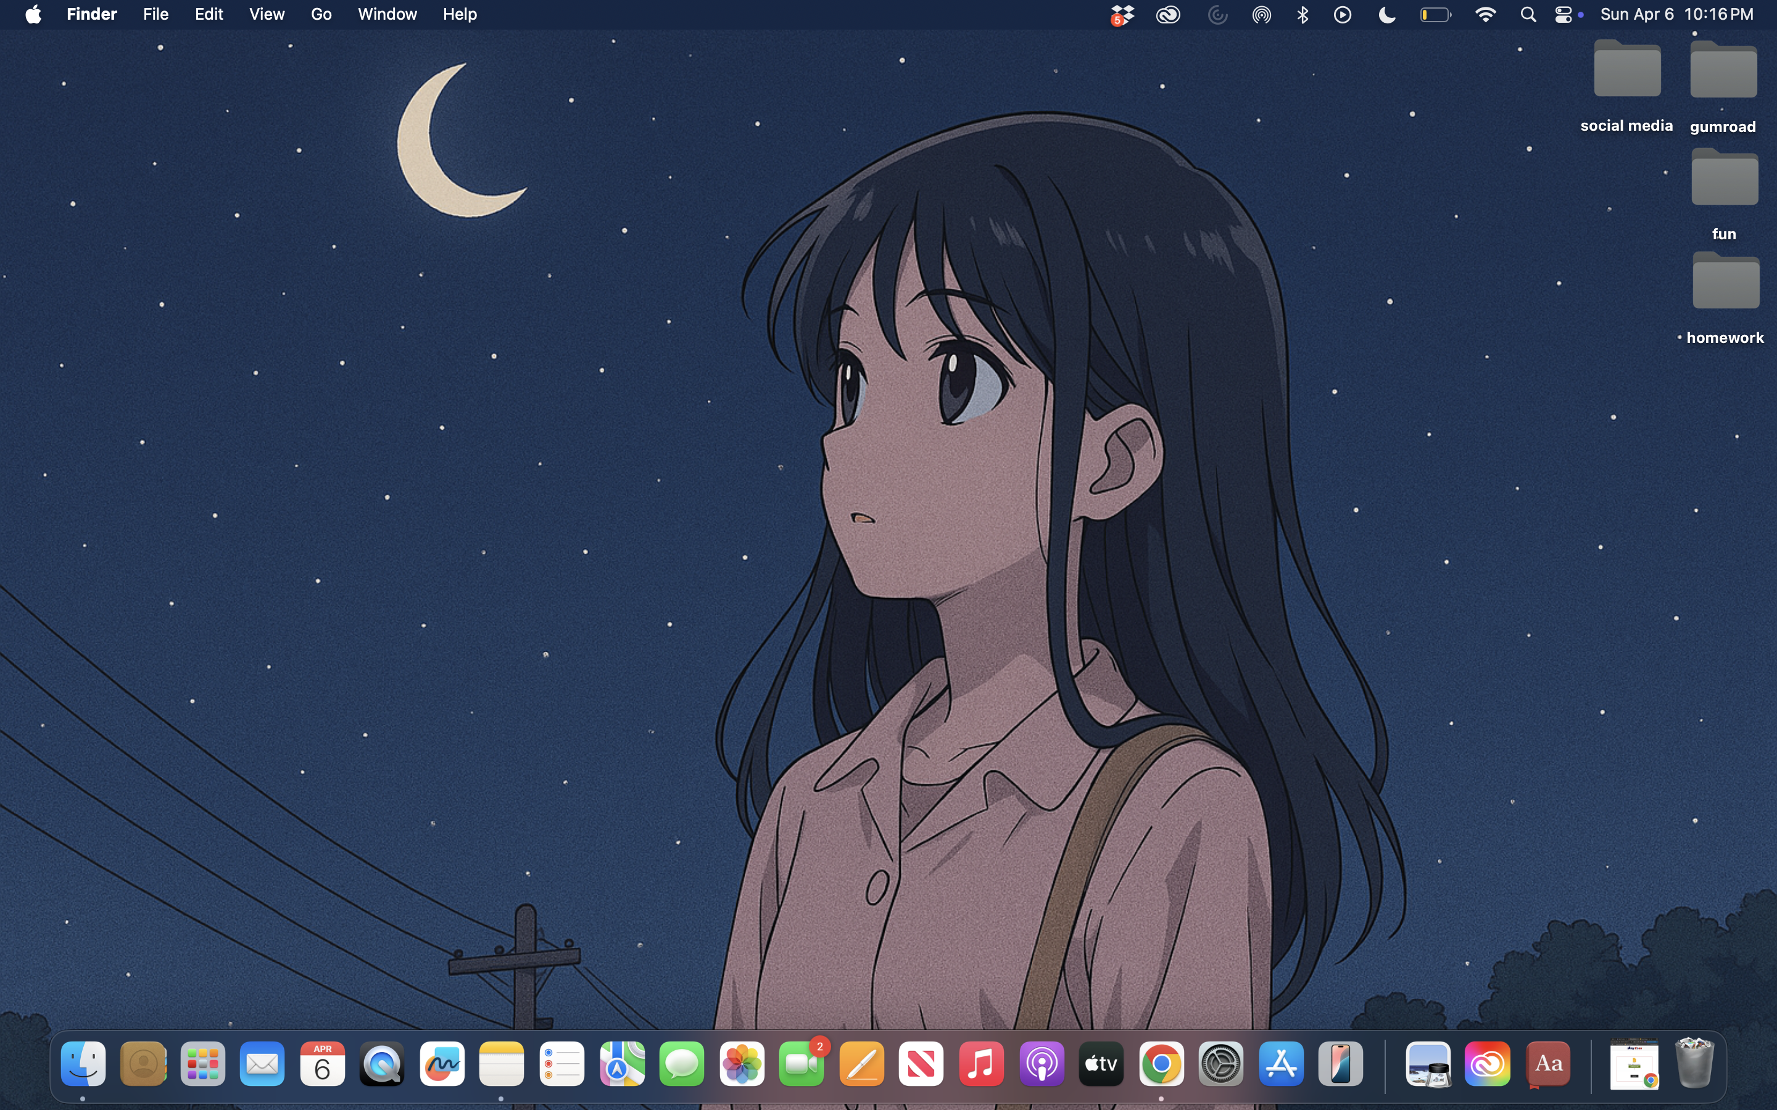Launch Reminders from the Dock

(561, 1064)
